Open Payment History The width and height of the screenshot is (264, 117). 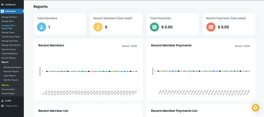[x=8, y=49]
